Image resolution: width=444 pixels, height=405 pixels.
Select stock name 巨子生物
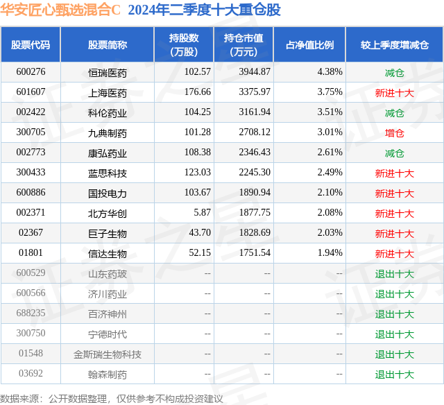tap(108, 234)
